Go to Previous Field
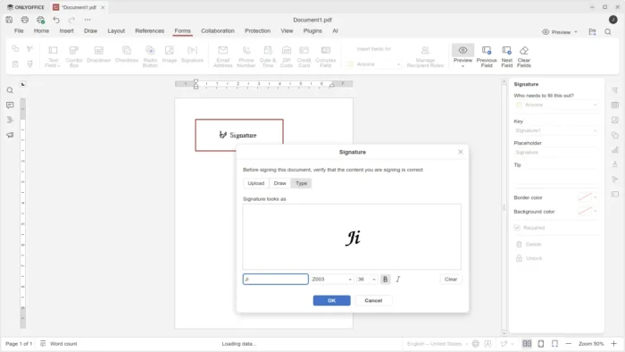 (487, 56)
